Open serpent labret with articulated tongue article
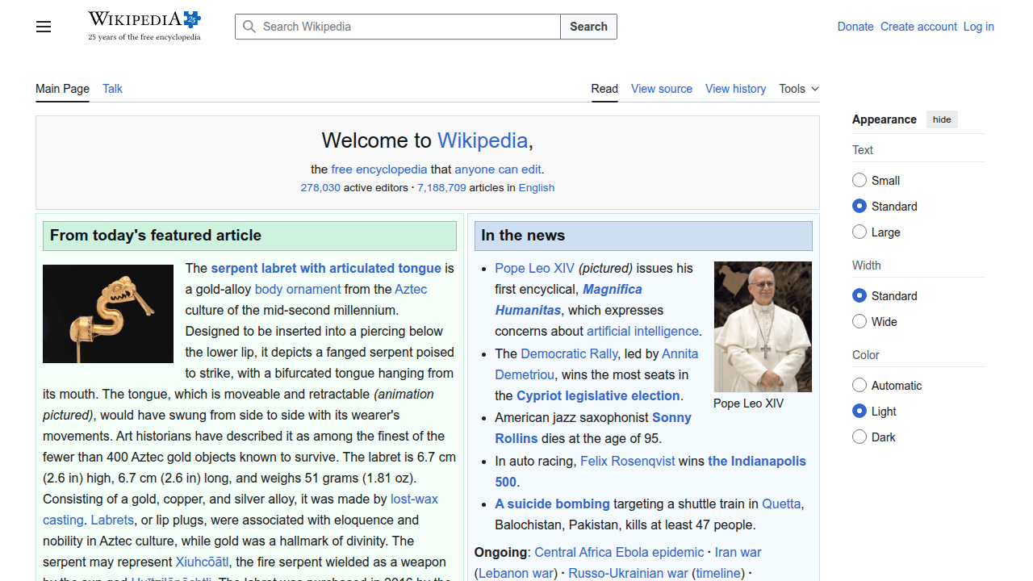1033x581 pixels. [326, 268]
